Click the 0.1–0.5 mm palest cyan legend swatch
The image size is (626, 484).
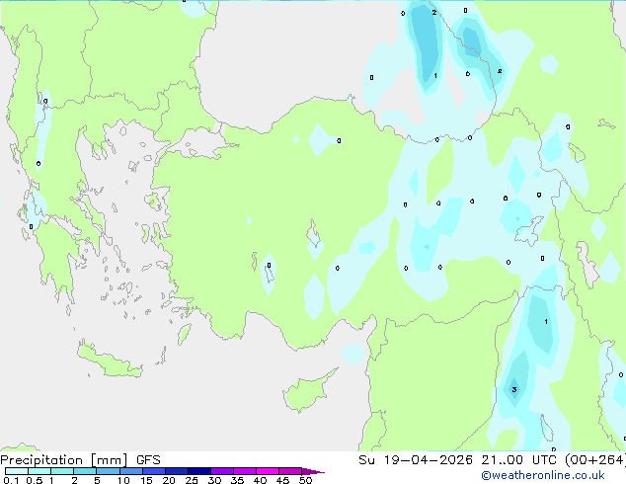click(x=17, y=471)
